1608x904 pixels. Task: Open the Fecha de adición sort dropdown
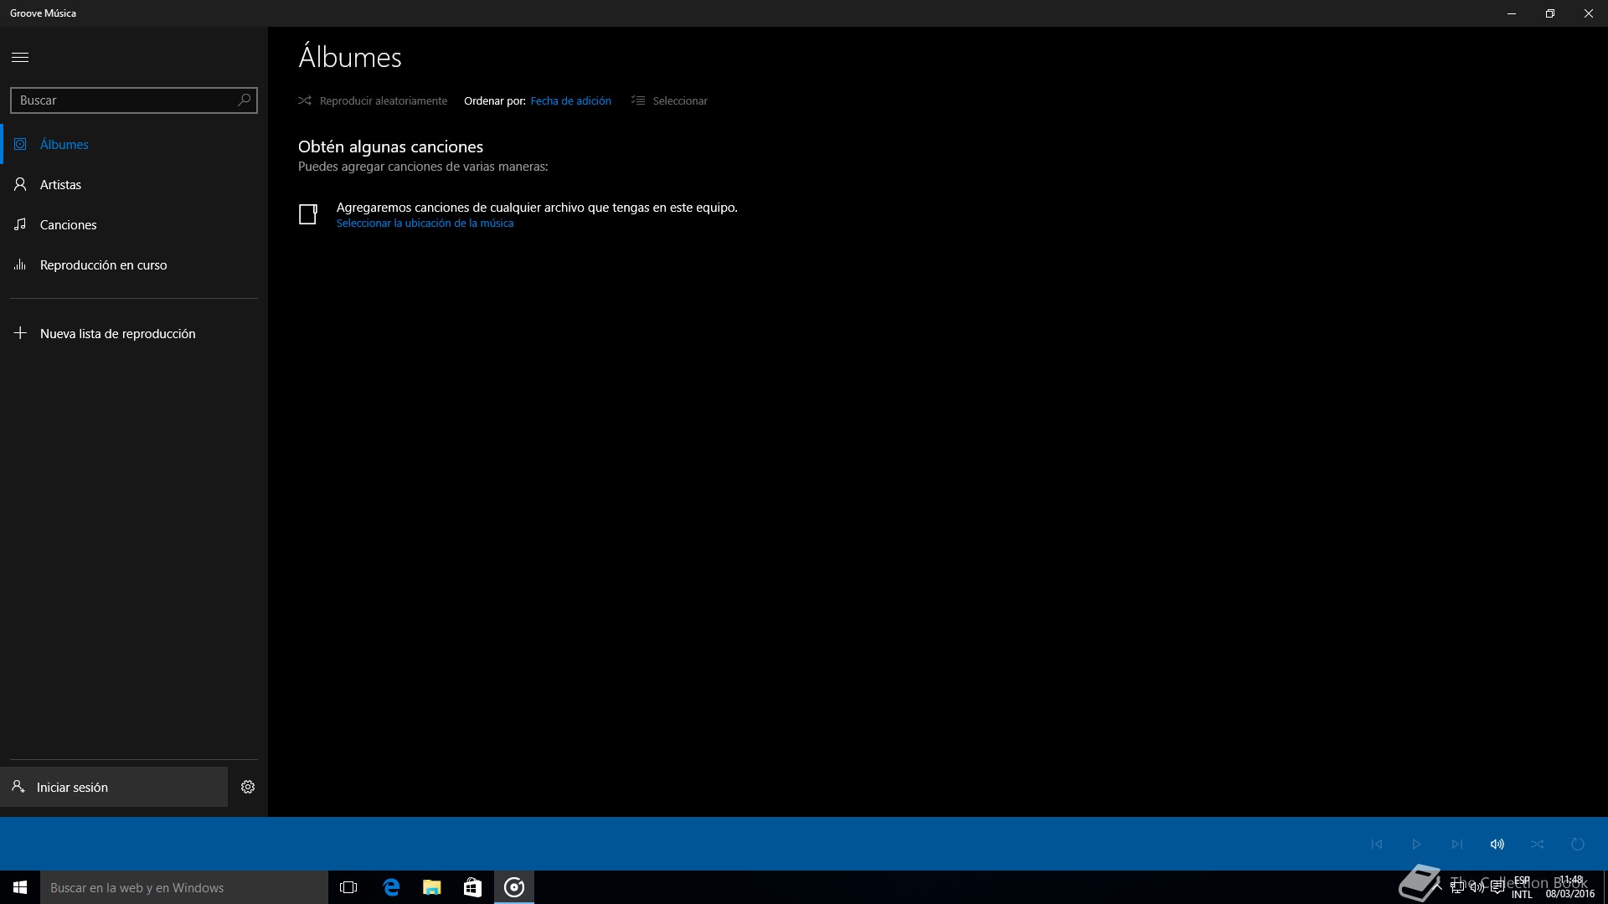571,100
